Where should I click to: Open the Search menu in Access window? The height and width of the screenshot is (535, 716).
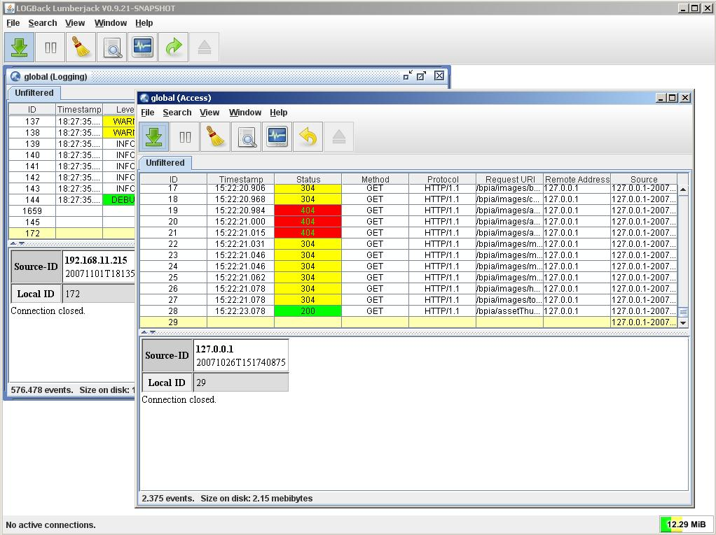(177, 113)
